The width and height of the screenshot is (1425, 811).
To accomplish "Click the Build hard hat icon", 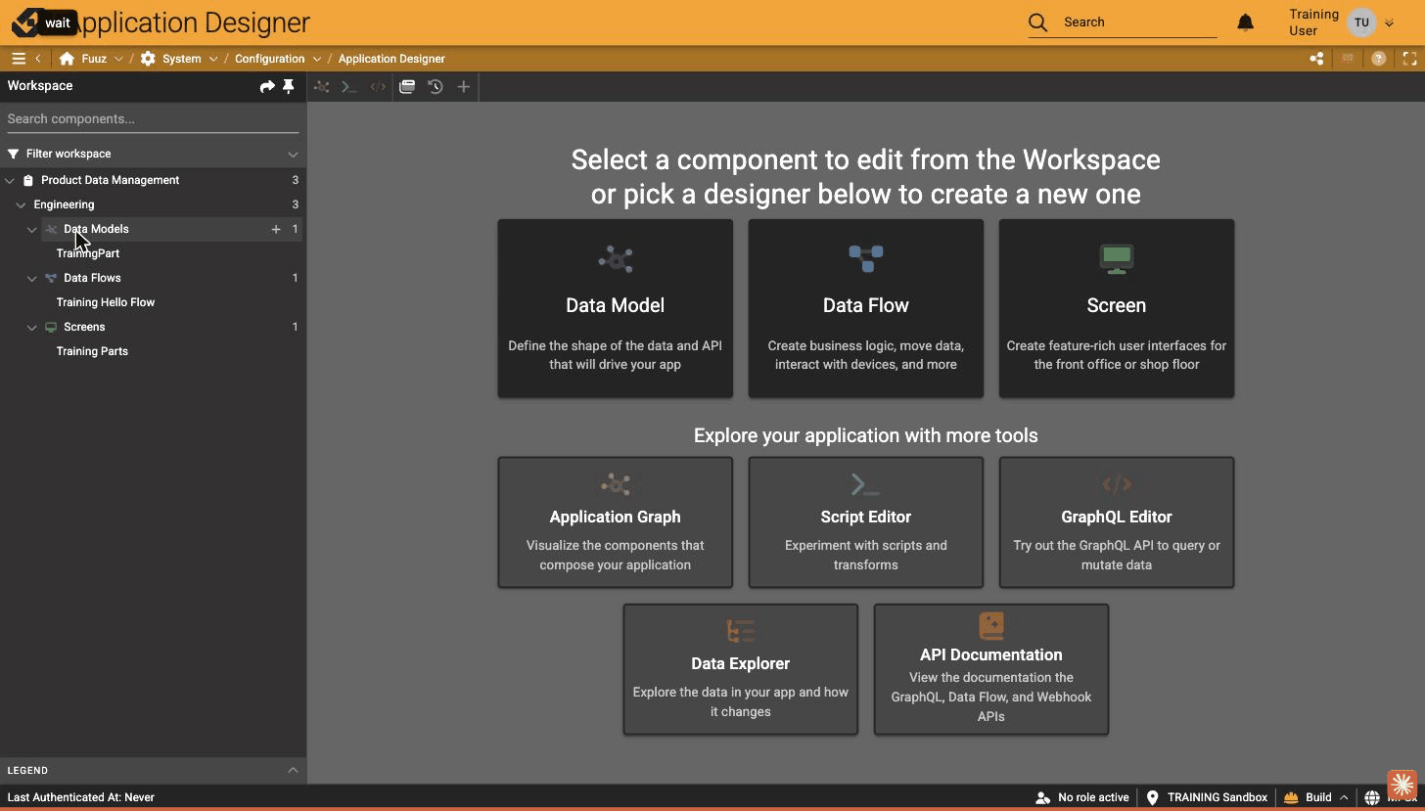I will tap(1291, 797).
